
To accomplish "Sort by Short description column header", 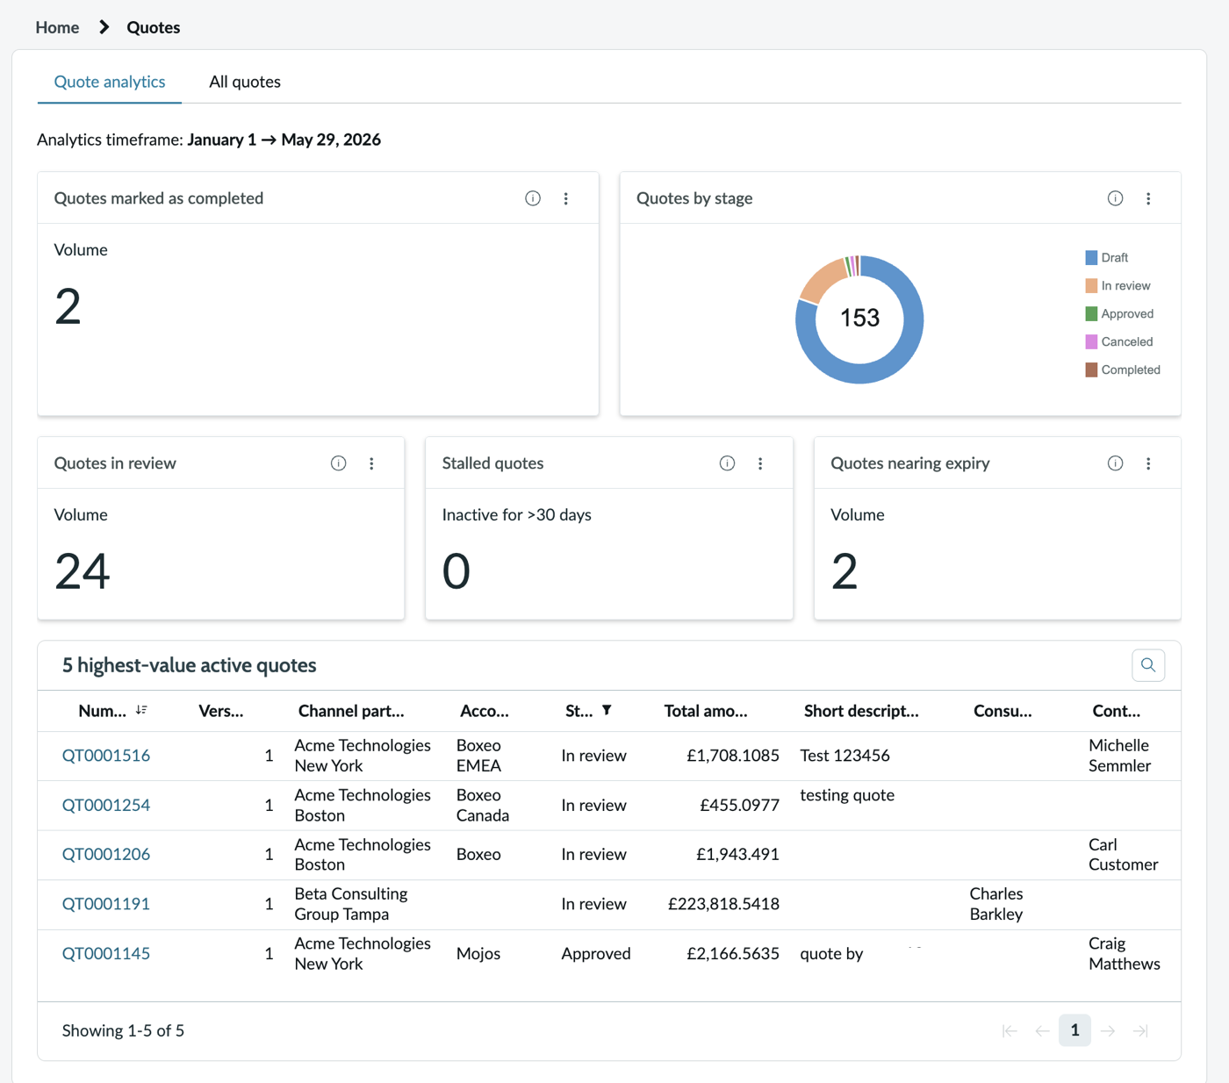I will [861, 711].
